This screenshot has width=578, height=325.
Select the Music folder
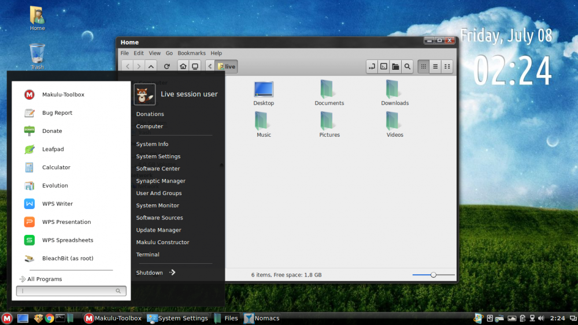(x=264, y=125)
